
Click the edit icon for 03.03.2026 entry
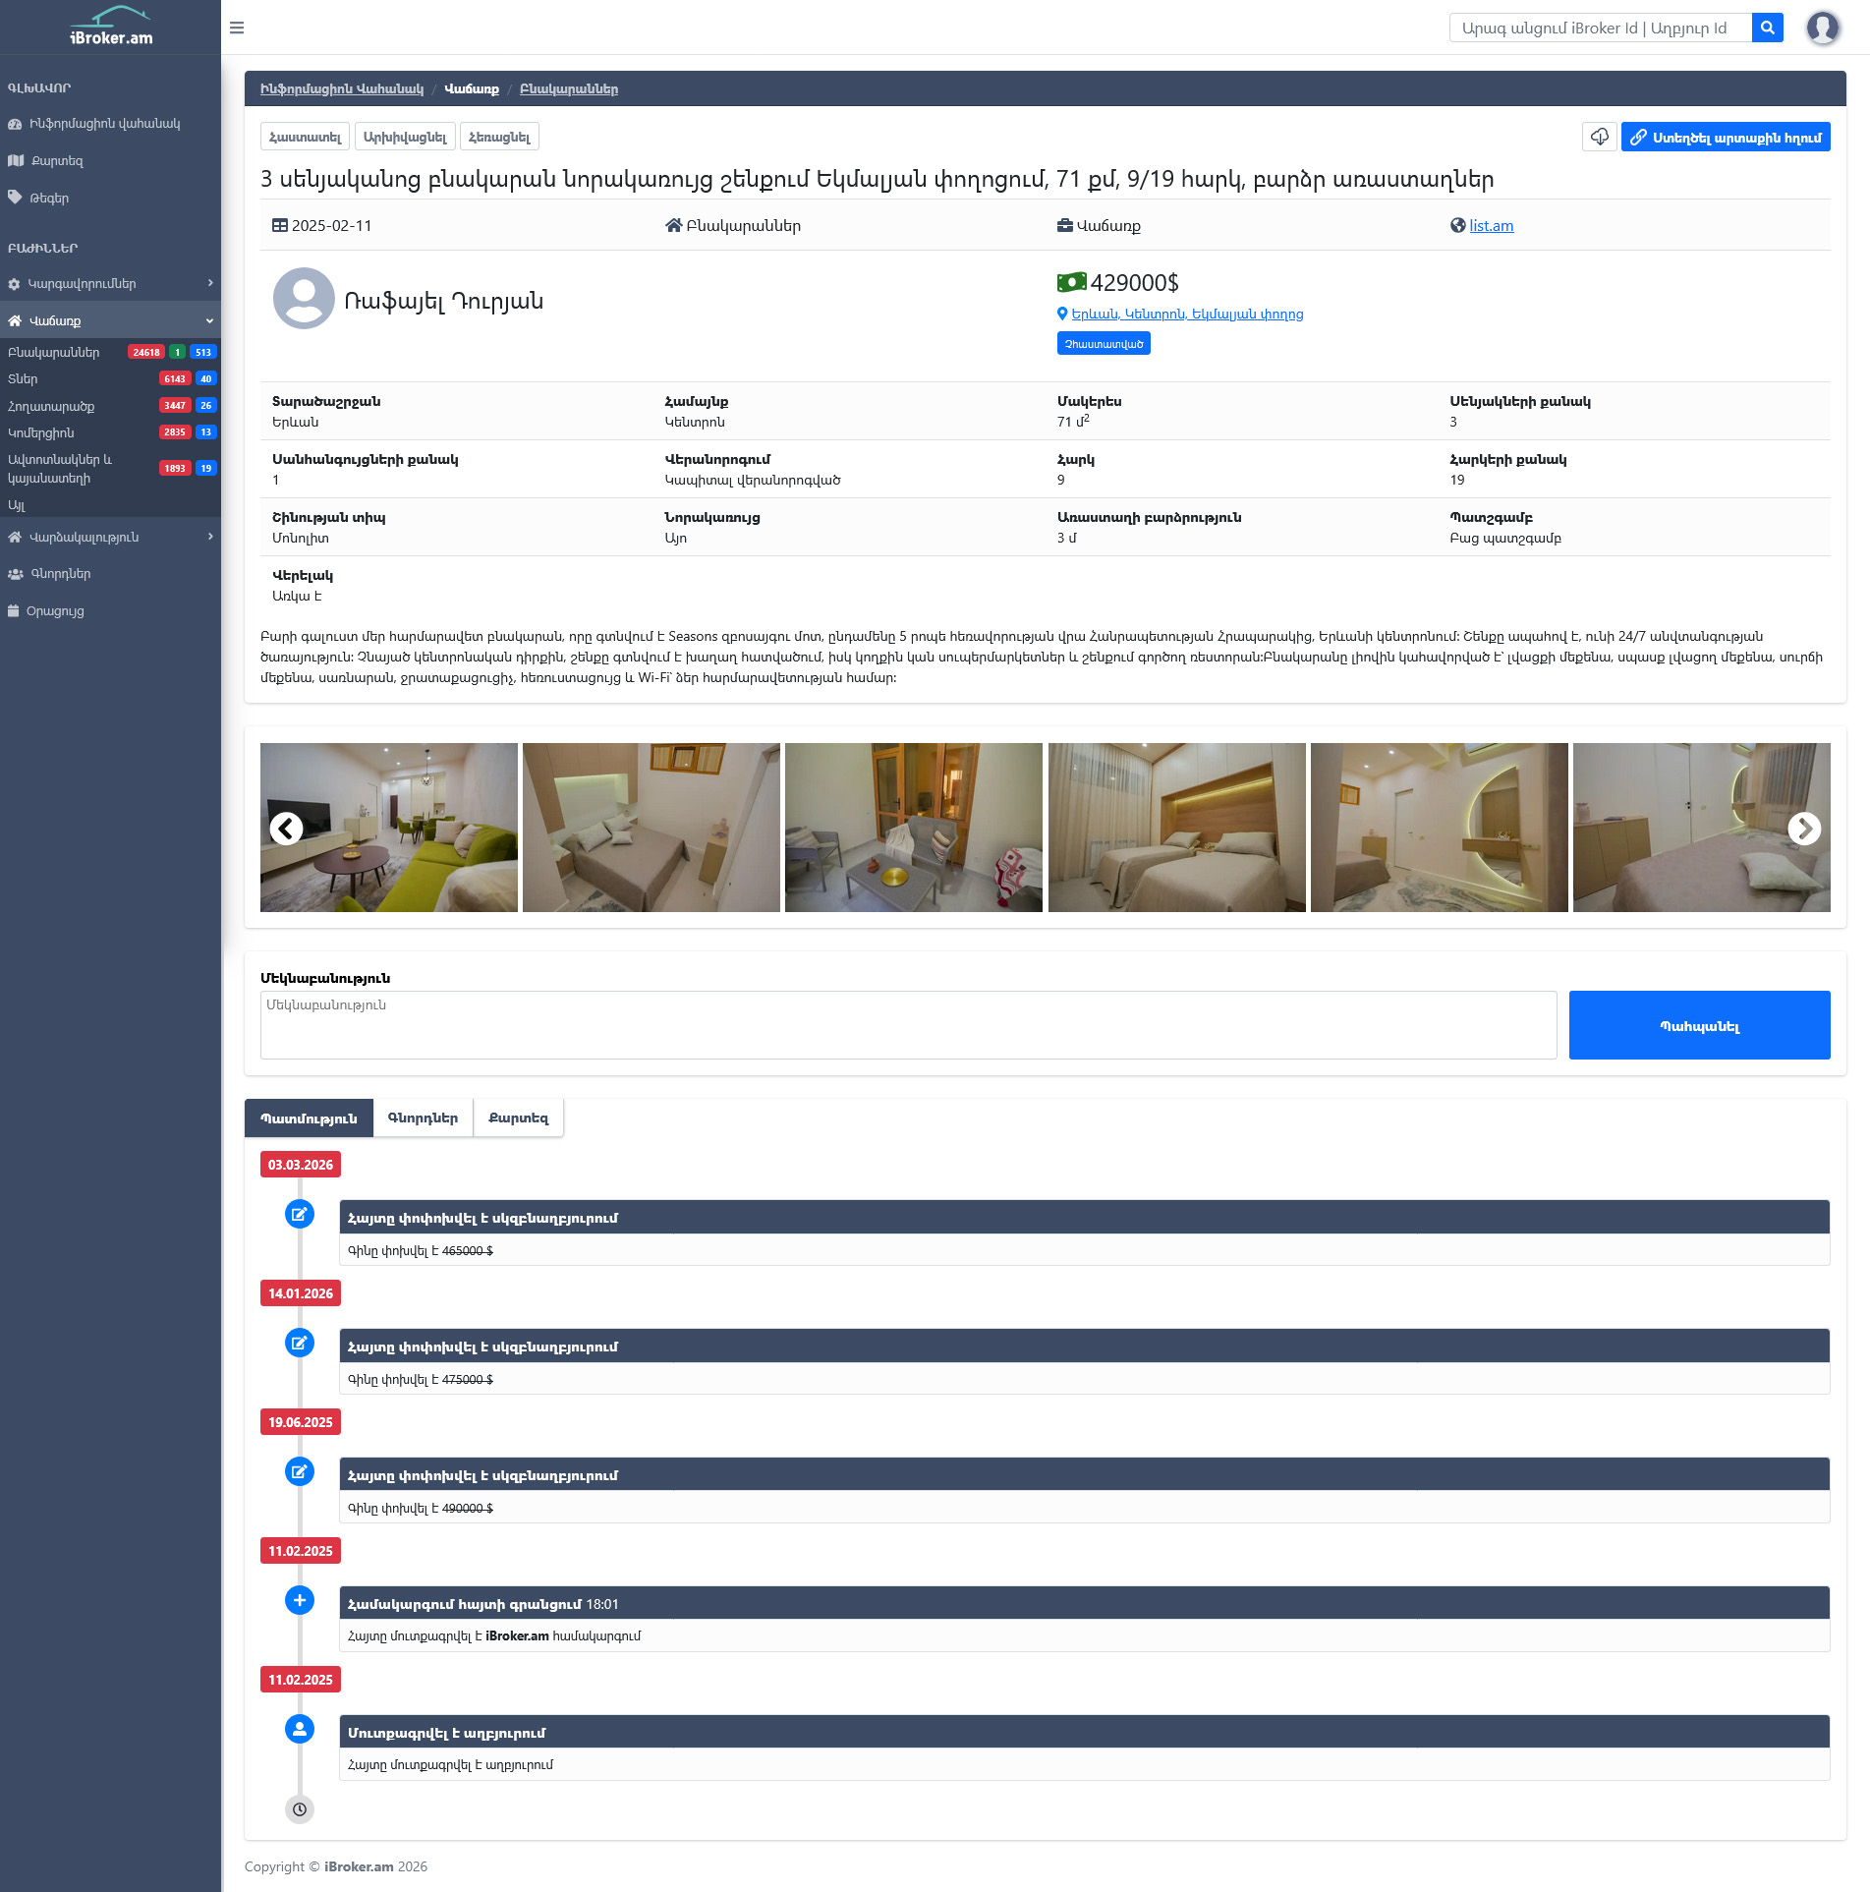click(x=300, y=1214)
